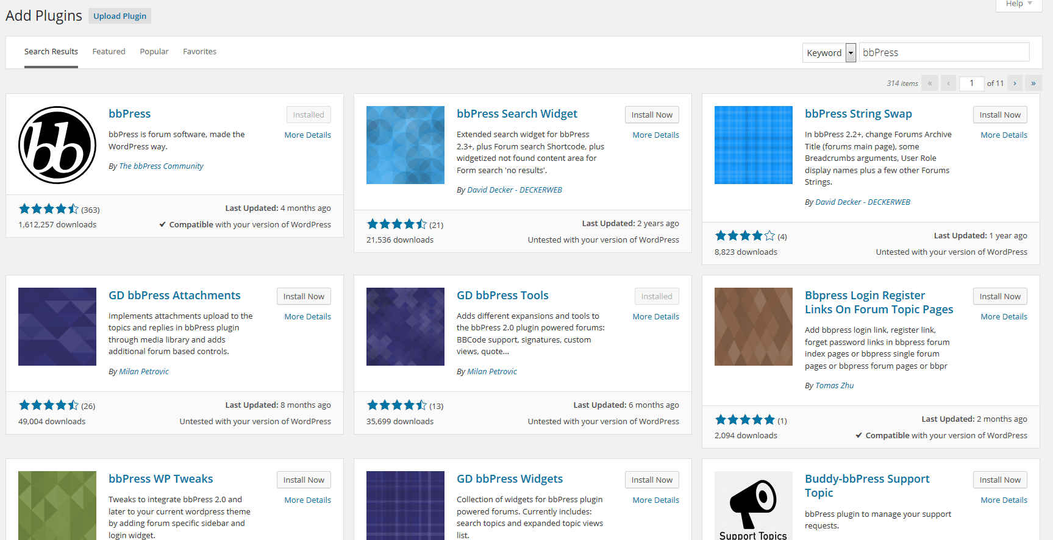The height and width of the screenshot is (540, 1053).
Task: Click the bbPress search text field
Action: click(x=944, y=53)
